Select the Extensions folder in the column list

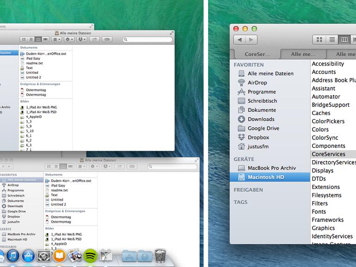pyautogui.click(x=333, y=187)
